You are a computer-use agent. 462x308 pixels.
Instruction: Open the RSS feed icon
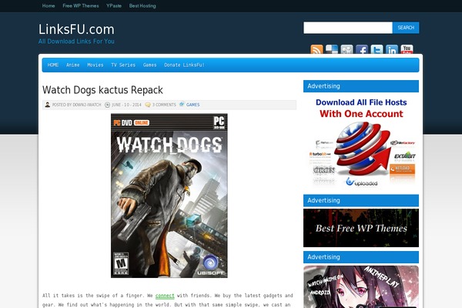[316, 49]
